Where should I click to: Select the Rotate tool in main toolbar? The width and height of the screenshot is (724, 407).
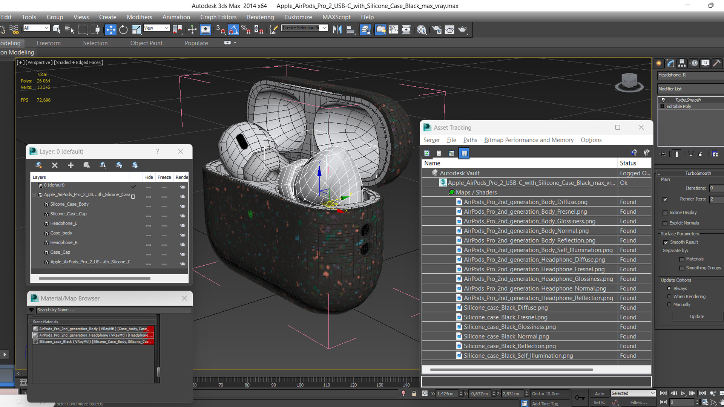coord(123,29)
